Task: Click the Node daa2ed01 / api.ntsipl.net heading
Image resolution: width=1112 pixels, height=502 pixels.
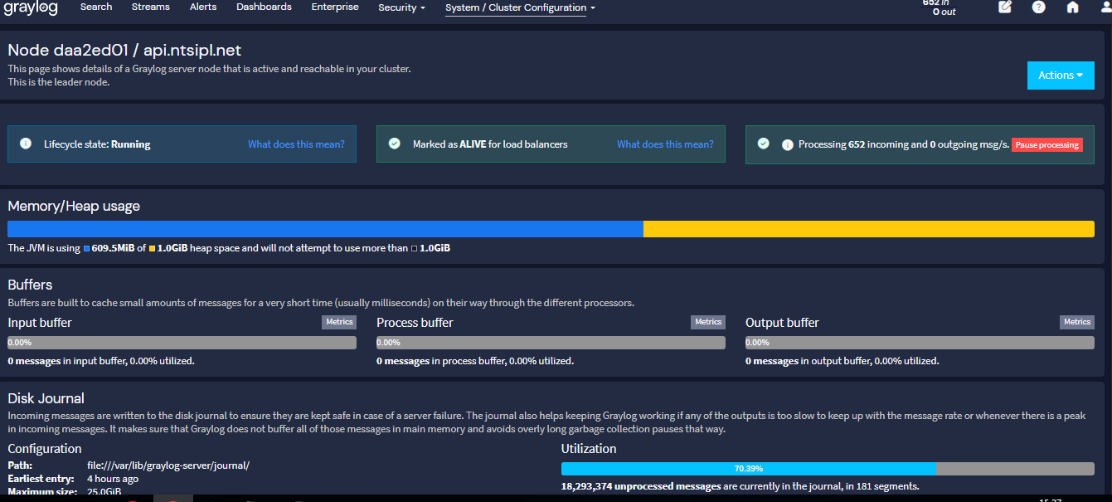Action: tap(124, 51)
